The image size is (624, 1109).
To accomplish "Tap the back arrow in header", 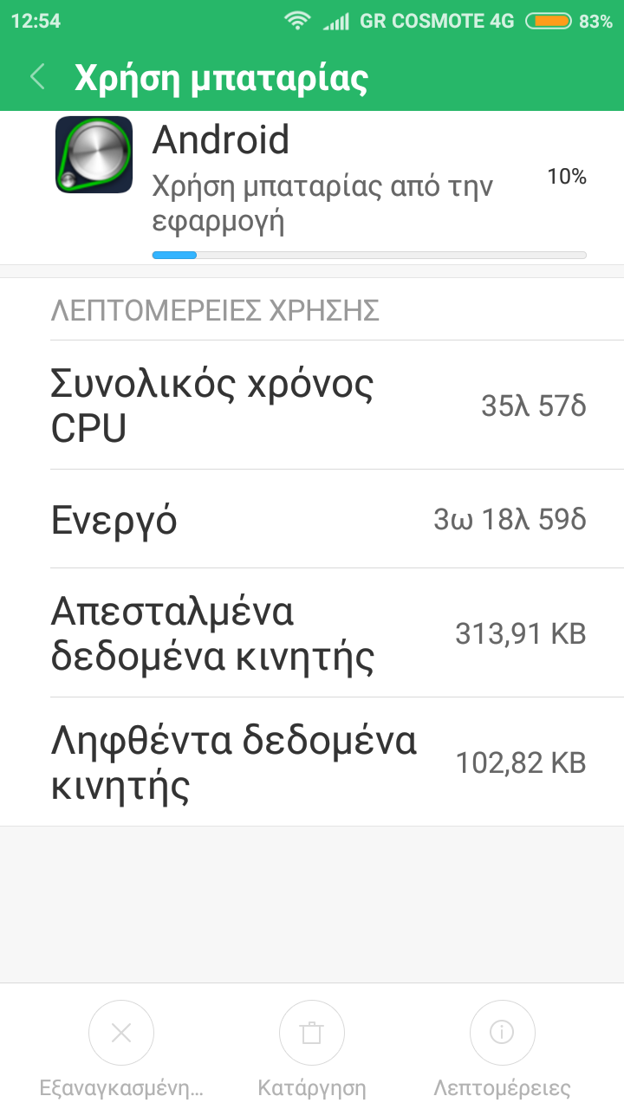I will [x=37, y=77].
